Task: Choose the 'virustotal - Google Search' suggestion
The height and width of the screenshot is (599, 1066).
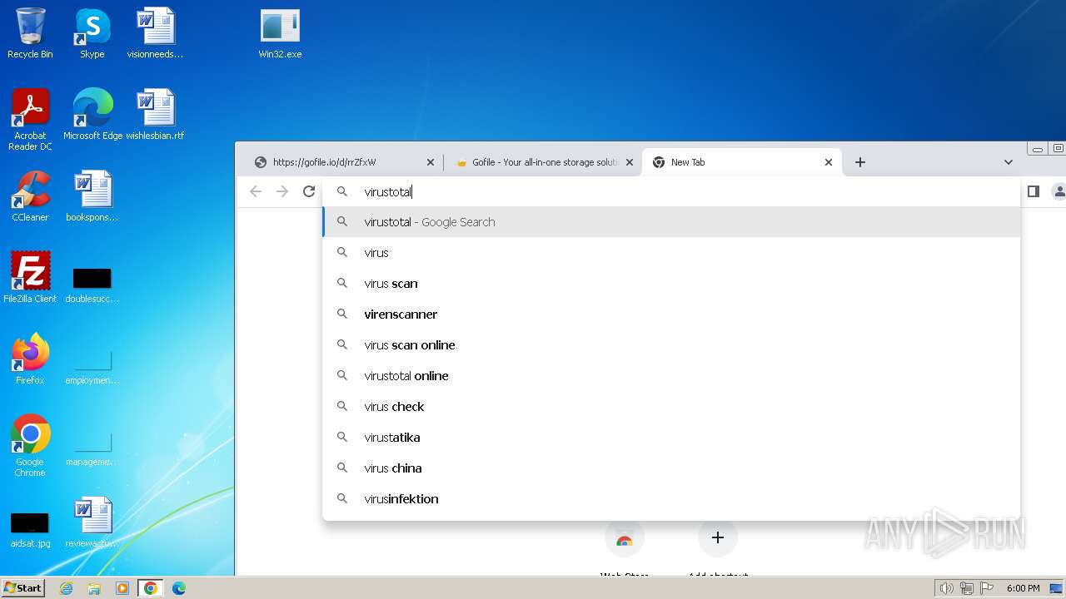Action: coord(671,222)
